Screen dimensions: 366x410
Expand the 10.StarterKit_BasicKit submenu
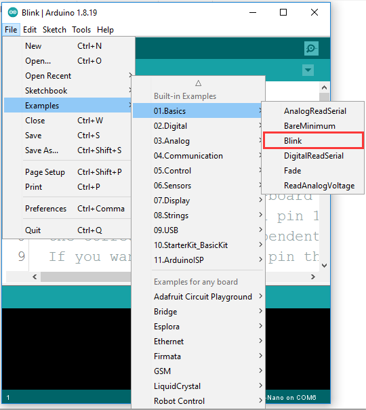coord(198,245)
